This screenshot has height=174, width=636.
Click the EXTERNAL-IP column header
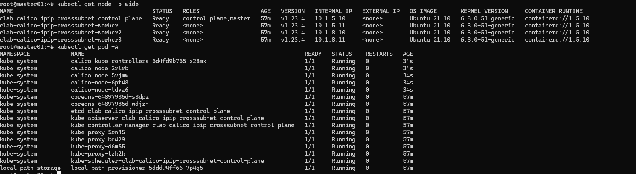(x=381, y=11)
